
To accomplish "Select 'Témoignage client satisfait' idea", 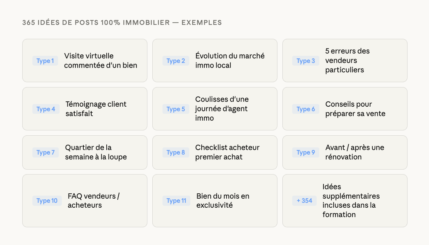I will pos(96,109).
